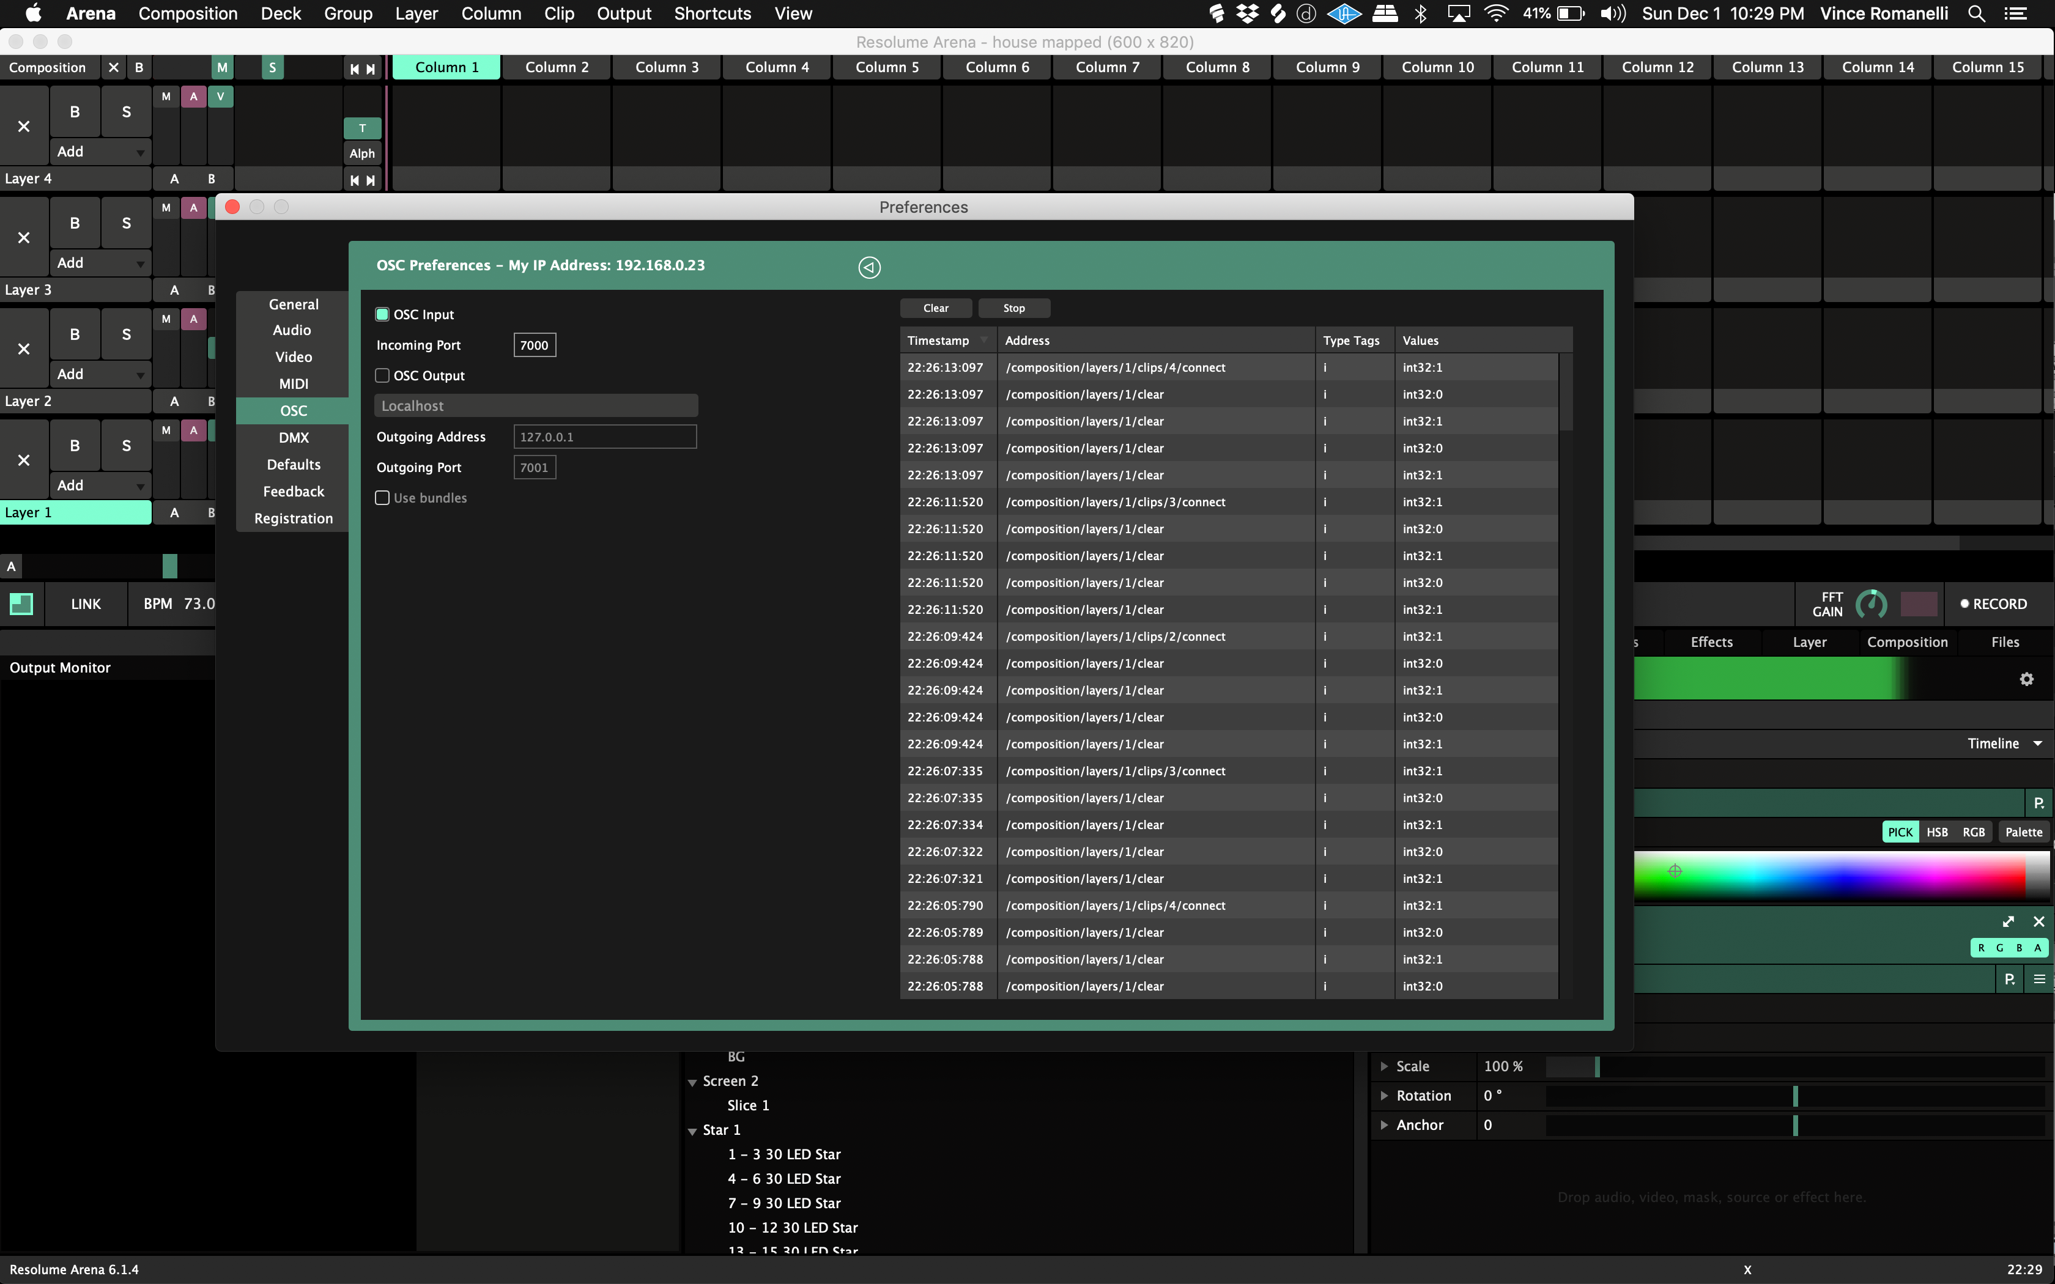This screenshot has height=1284, width=2055.
Task: Expand the Rotation parameter triangle
Action: tap(1384, 1096)
